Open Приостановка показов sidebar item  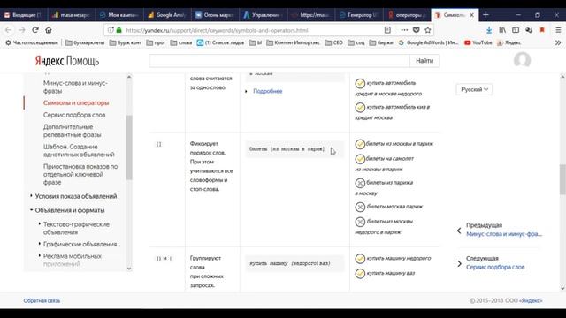point(80,174)
